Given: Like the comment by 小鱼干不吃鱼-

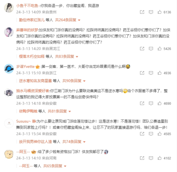Looking at the screenshot, I should 160,12.
